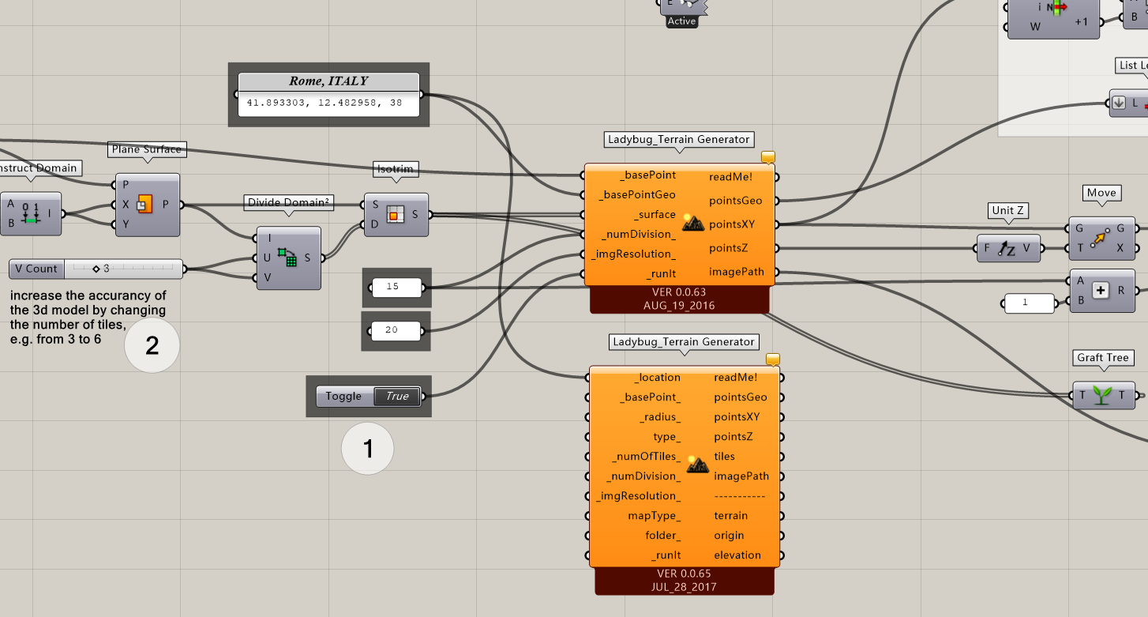
Task: Click the Plane Surface component icon
Action: (145, 205)
